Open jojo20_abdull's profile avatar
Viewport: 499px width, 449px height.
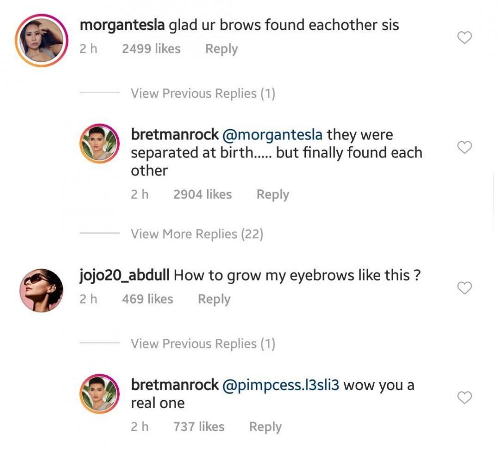(41, 291)
